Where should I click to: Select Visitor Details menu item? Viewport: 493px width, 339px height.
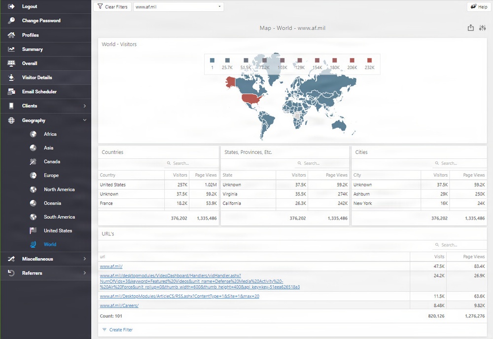(x=45, y=77)
